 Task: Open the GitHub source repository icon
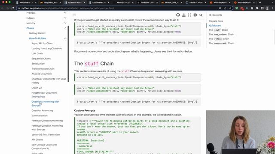click(x=178, y=15)
